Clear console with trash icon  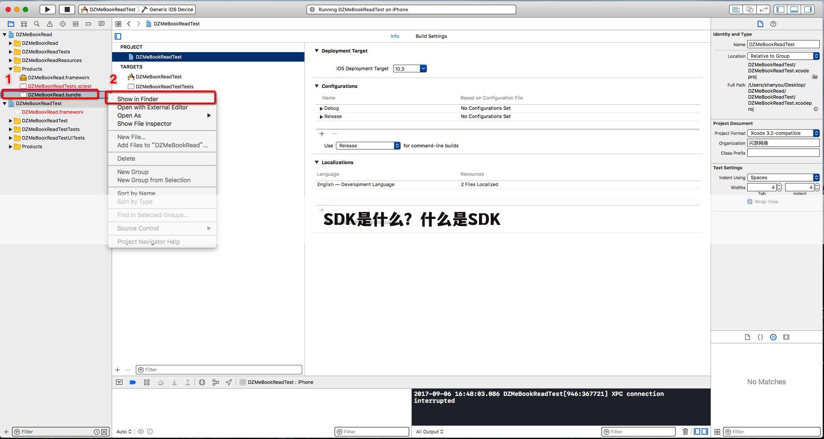pyautogui.click(x=685, y=431)
